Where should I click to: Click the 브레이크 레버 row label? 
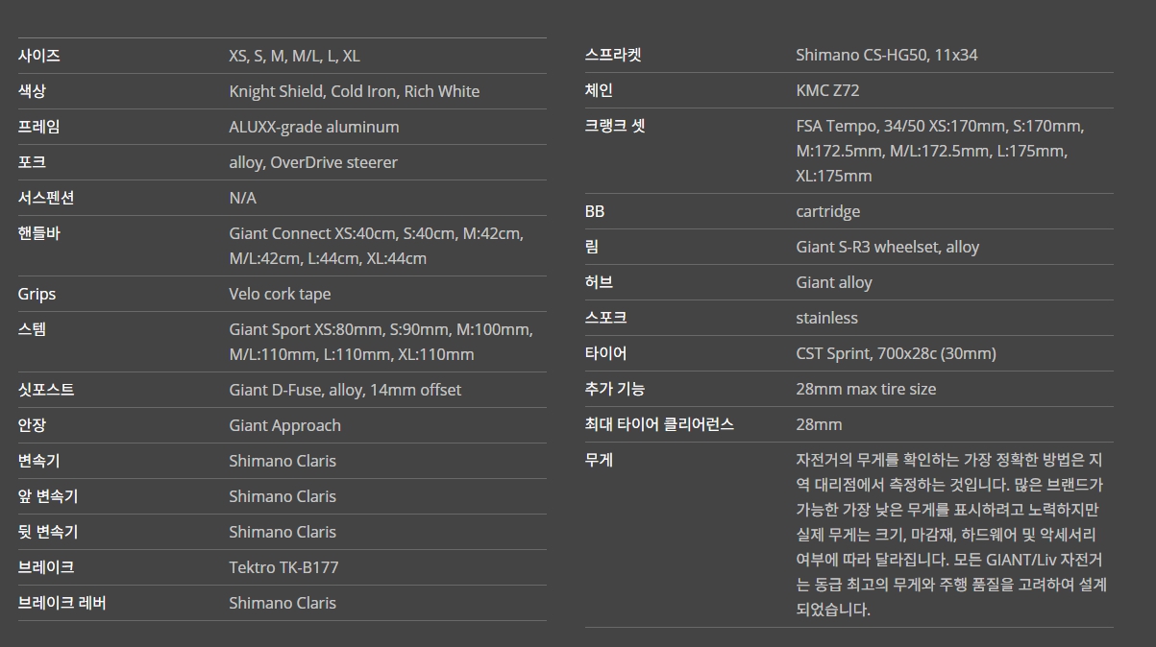point(61,603)
